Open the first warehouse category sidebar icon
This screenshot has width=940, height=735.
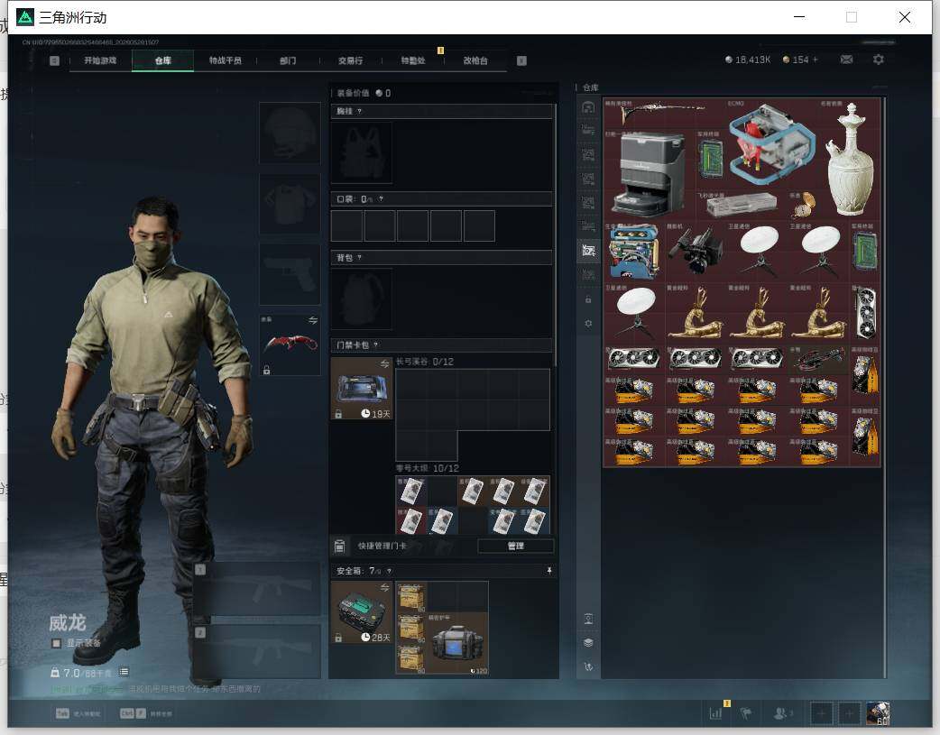(588, 107)
